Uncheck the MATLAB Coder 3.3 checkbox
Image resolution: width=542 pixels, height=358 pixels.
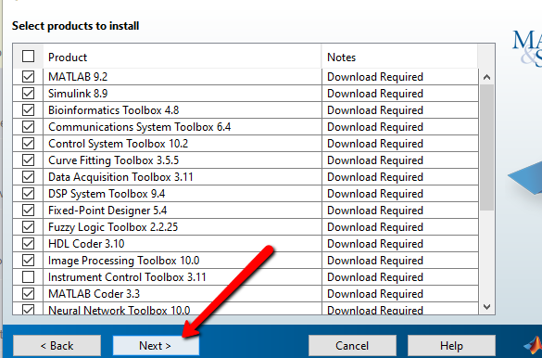[x=28, y=294]
